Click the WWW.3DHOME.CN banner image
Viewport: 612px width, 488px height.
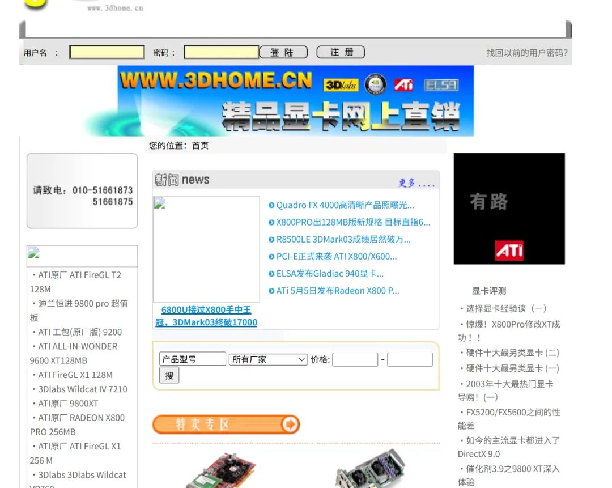pyautogui.click(x=295, y=101)
